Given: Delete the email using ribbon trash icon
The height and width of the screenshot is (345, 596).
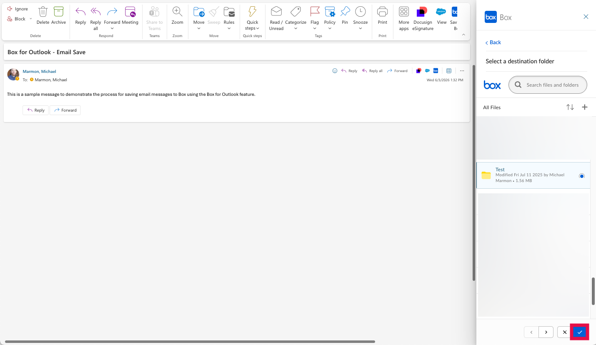Looking at the screenshot, I should [43, 15].
